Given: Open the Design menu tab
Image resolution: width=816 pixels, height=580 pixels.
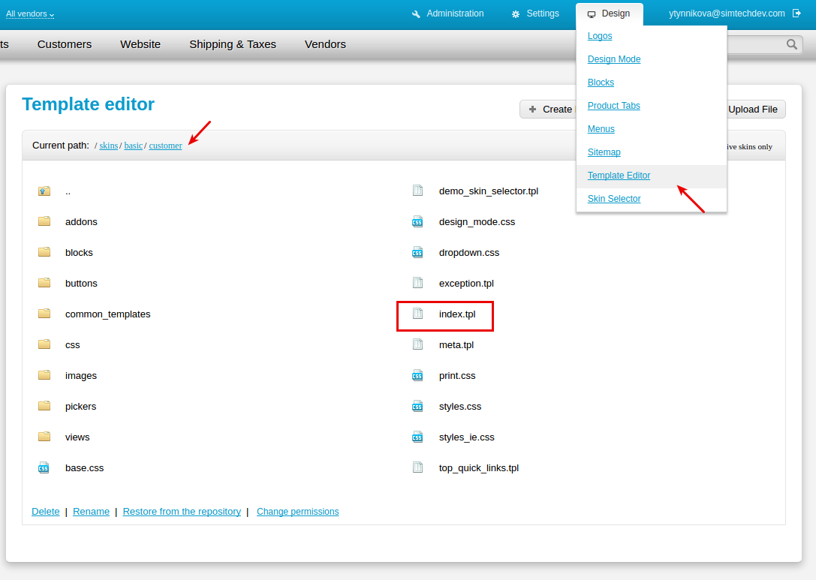Looking at the screenshot, I should [609, 14].
